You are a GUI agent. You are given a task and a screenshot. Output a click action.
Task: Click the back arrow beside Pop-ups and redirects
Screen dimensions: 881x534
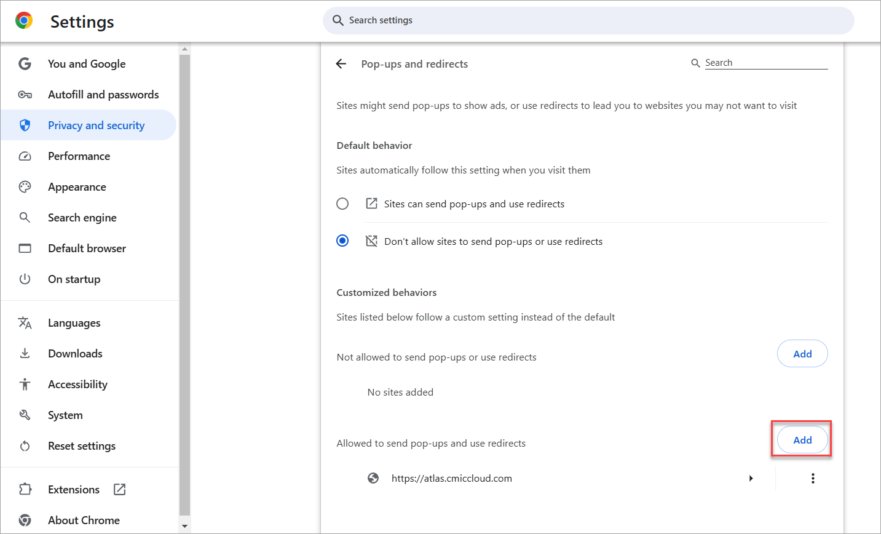click(x=341, y=64)
